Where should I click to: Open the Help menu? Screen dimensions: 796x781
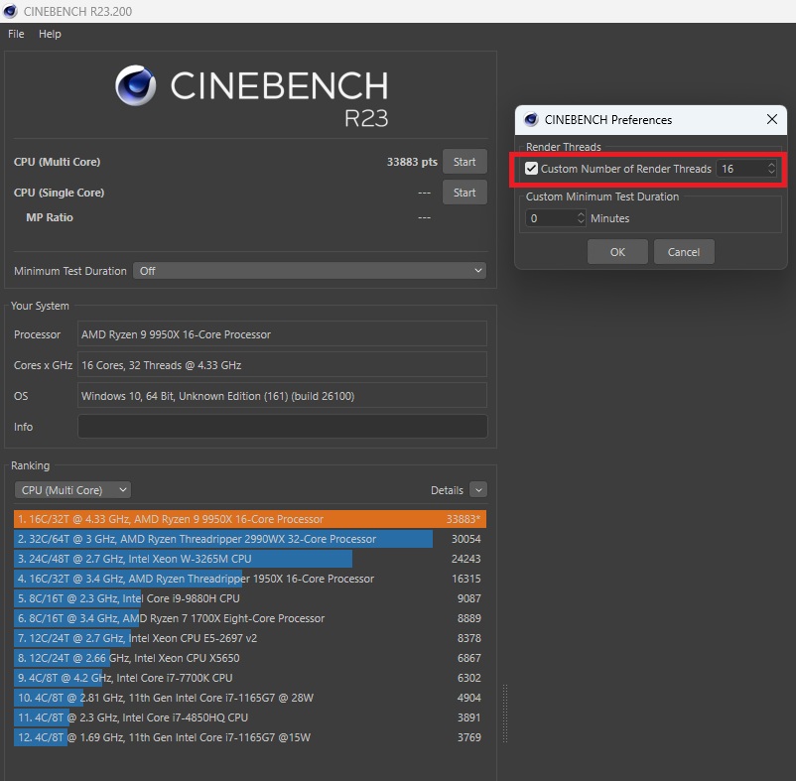pos(50,34)
